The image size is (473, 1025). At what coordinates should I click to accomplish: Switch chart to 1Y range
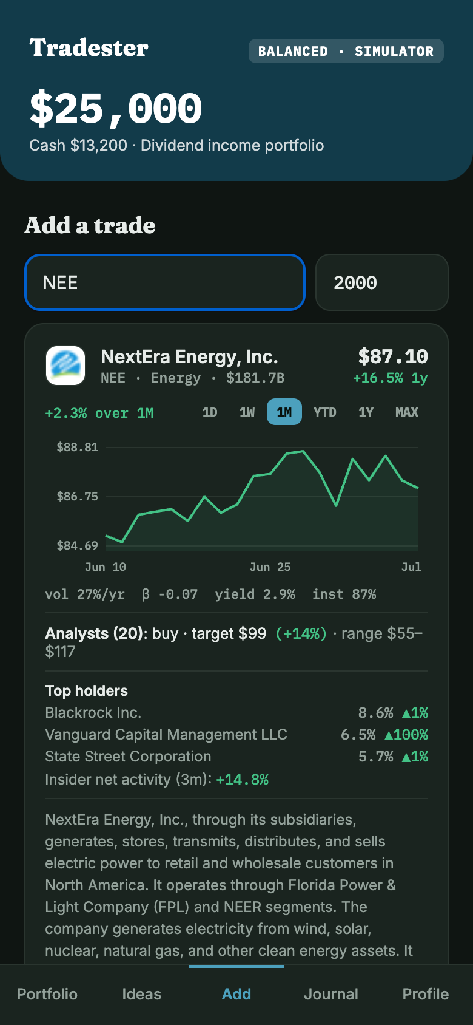point(366,412)
